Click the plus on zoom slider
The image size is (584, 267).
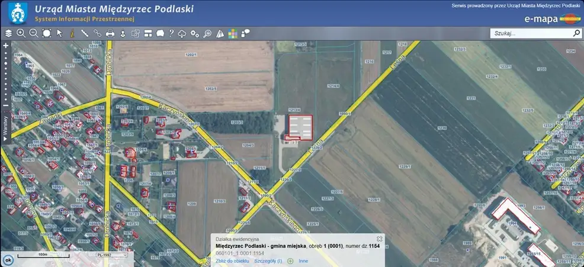pyautogui.click(x=5, y=45)
